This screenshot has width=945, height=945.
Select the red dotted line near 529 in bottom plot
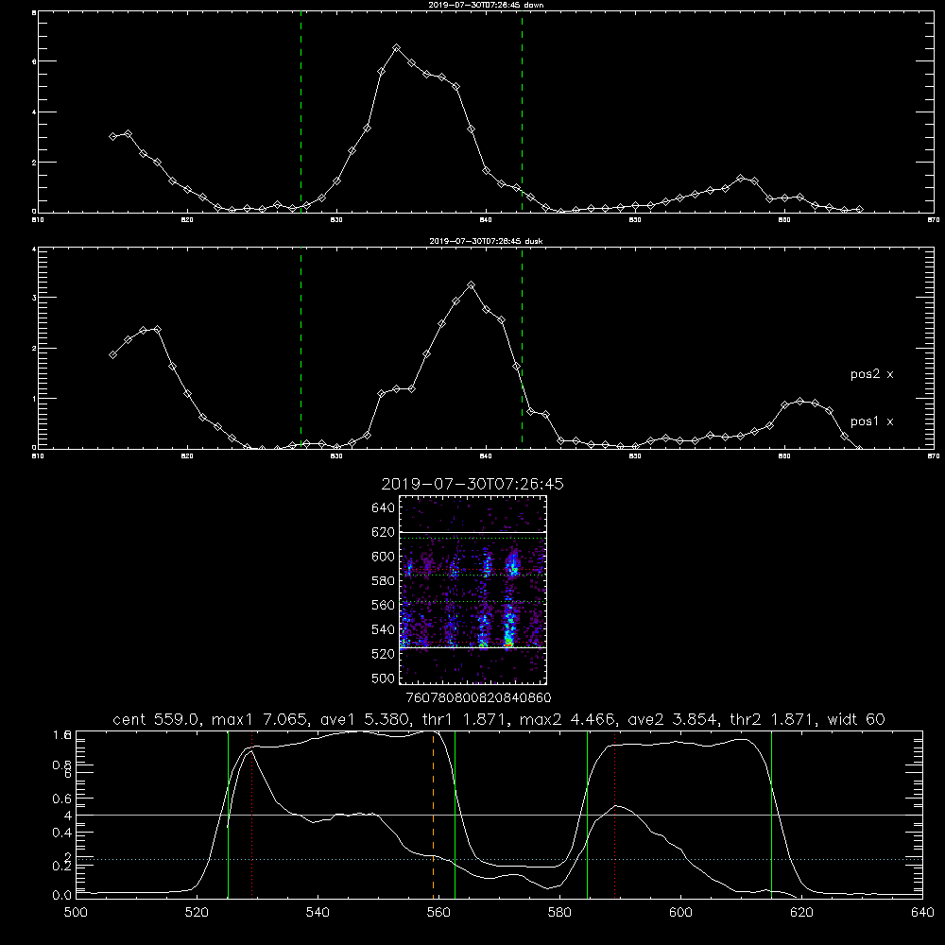tap(252, 815)
